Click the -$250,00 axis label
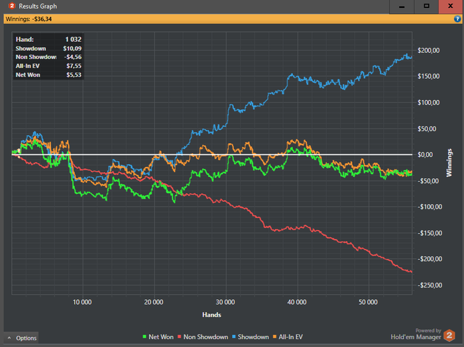This screenshot has width=464, height=347. coord(430,285)
